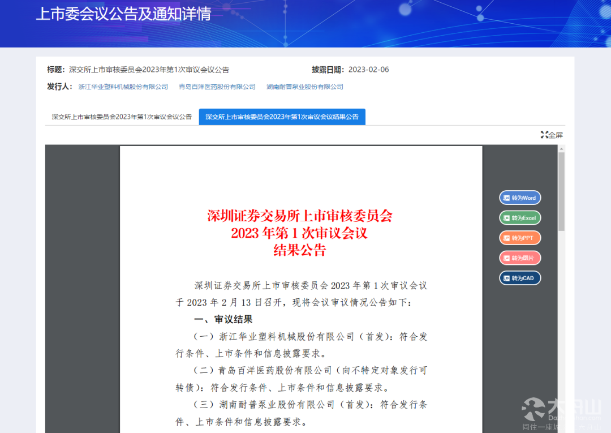The height and width of the screenshot is (433, 611).
Task: Click the scrollbar up arrow
Action: [561, 148]
